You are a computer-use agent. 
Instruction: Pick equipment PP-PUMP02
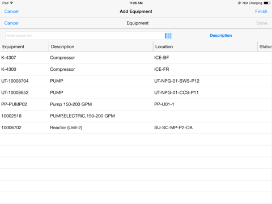pyautogui.click(x=136, y=104)
